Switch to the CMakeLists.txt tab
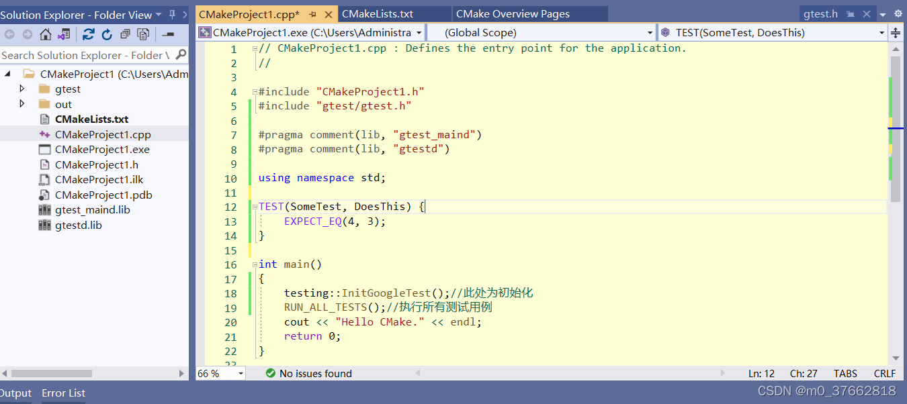Screen dimensions: 907x404 point(377,14)
